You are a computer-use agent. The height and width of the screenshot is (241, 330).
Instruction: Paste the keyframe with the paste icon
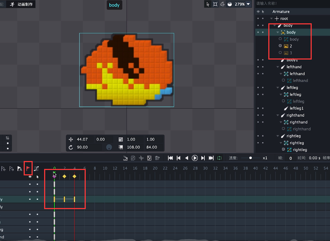(x=149, y=158)
